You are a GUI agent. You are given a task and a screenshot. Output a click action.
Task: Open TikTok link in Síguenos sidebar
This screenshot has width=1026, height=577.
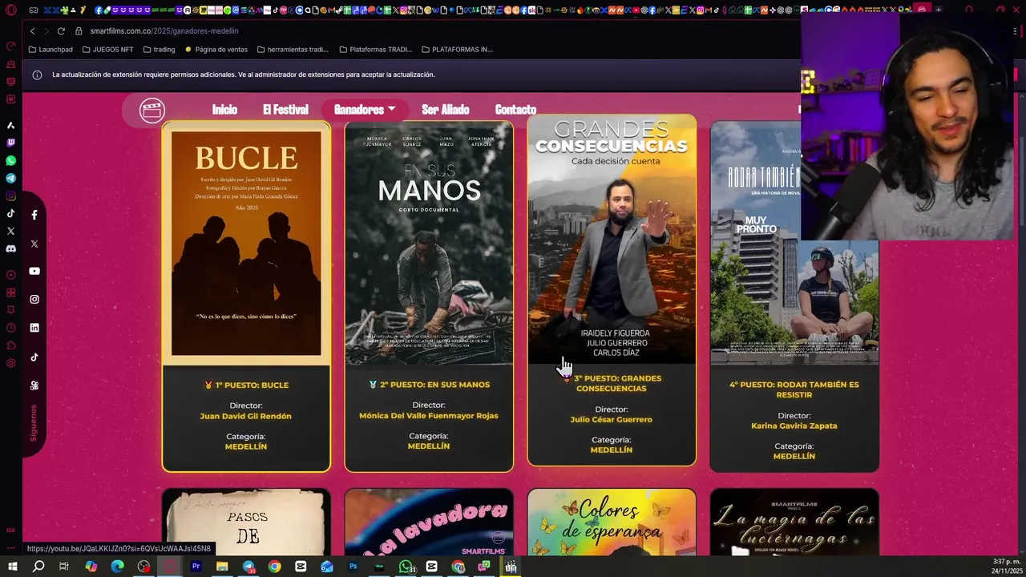[34, 357]
